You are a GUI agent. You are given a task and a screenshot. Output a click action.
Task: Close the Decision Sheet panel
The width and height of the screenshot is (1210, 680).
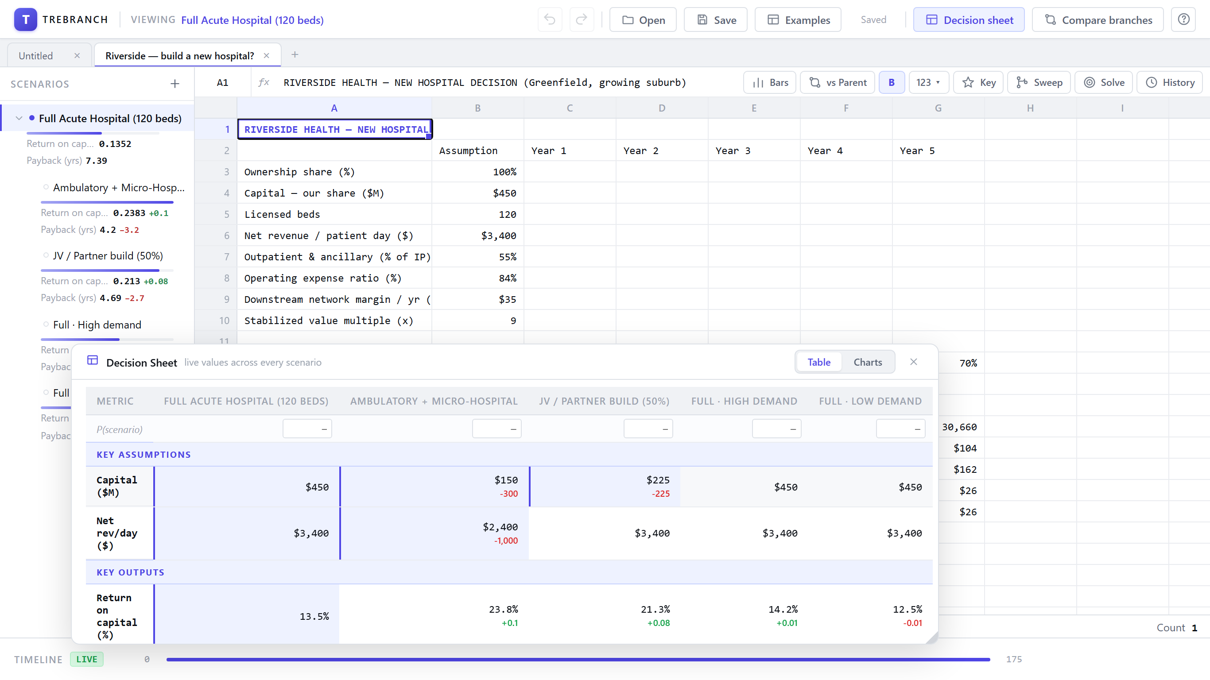913,361
